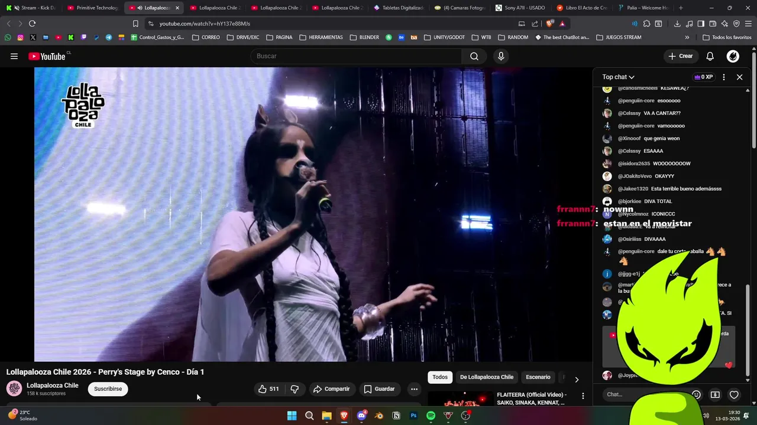Image resolution: width=757 pixels, height=425 pixels.
Task: Click the Compartir share button
Action: pyautogui.click(x=332, y=389)
